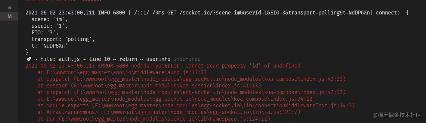Click the TypeError error message text
This screenshot has height=123, width=426.
(243, 66)
